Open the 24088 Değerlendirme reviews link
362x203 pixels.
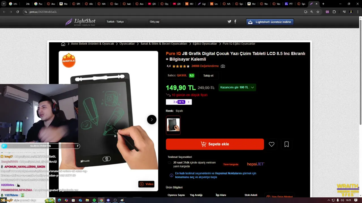(205, 66)
